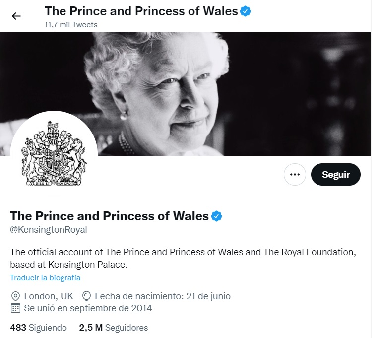Open the 2,5 M Seguidores list

(x=114, y=328)
